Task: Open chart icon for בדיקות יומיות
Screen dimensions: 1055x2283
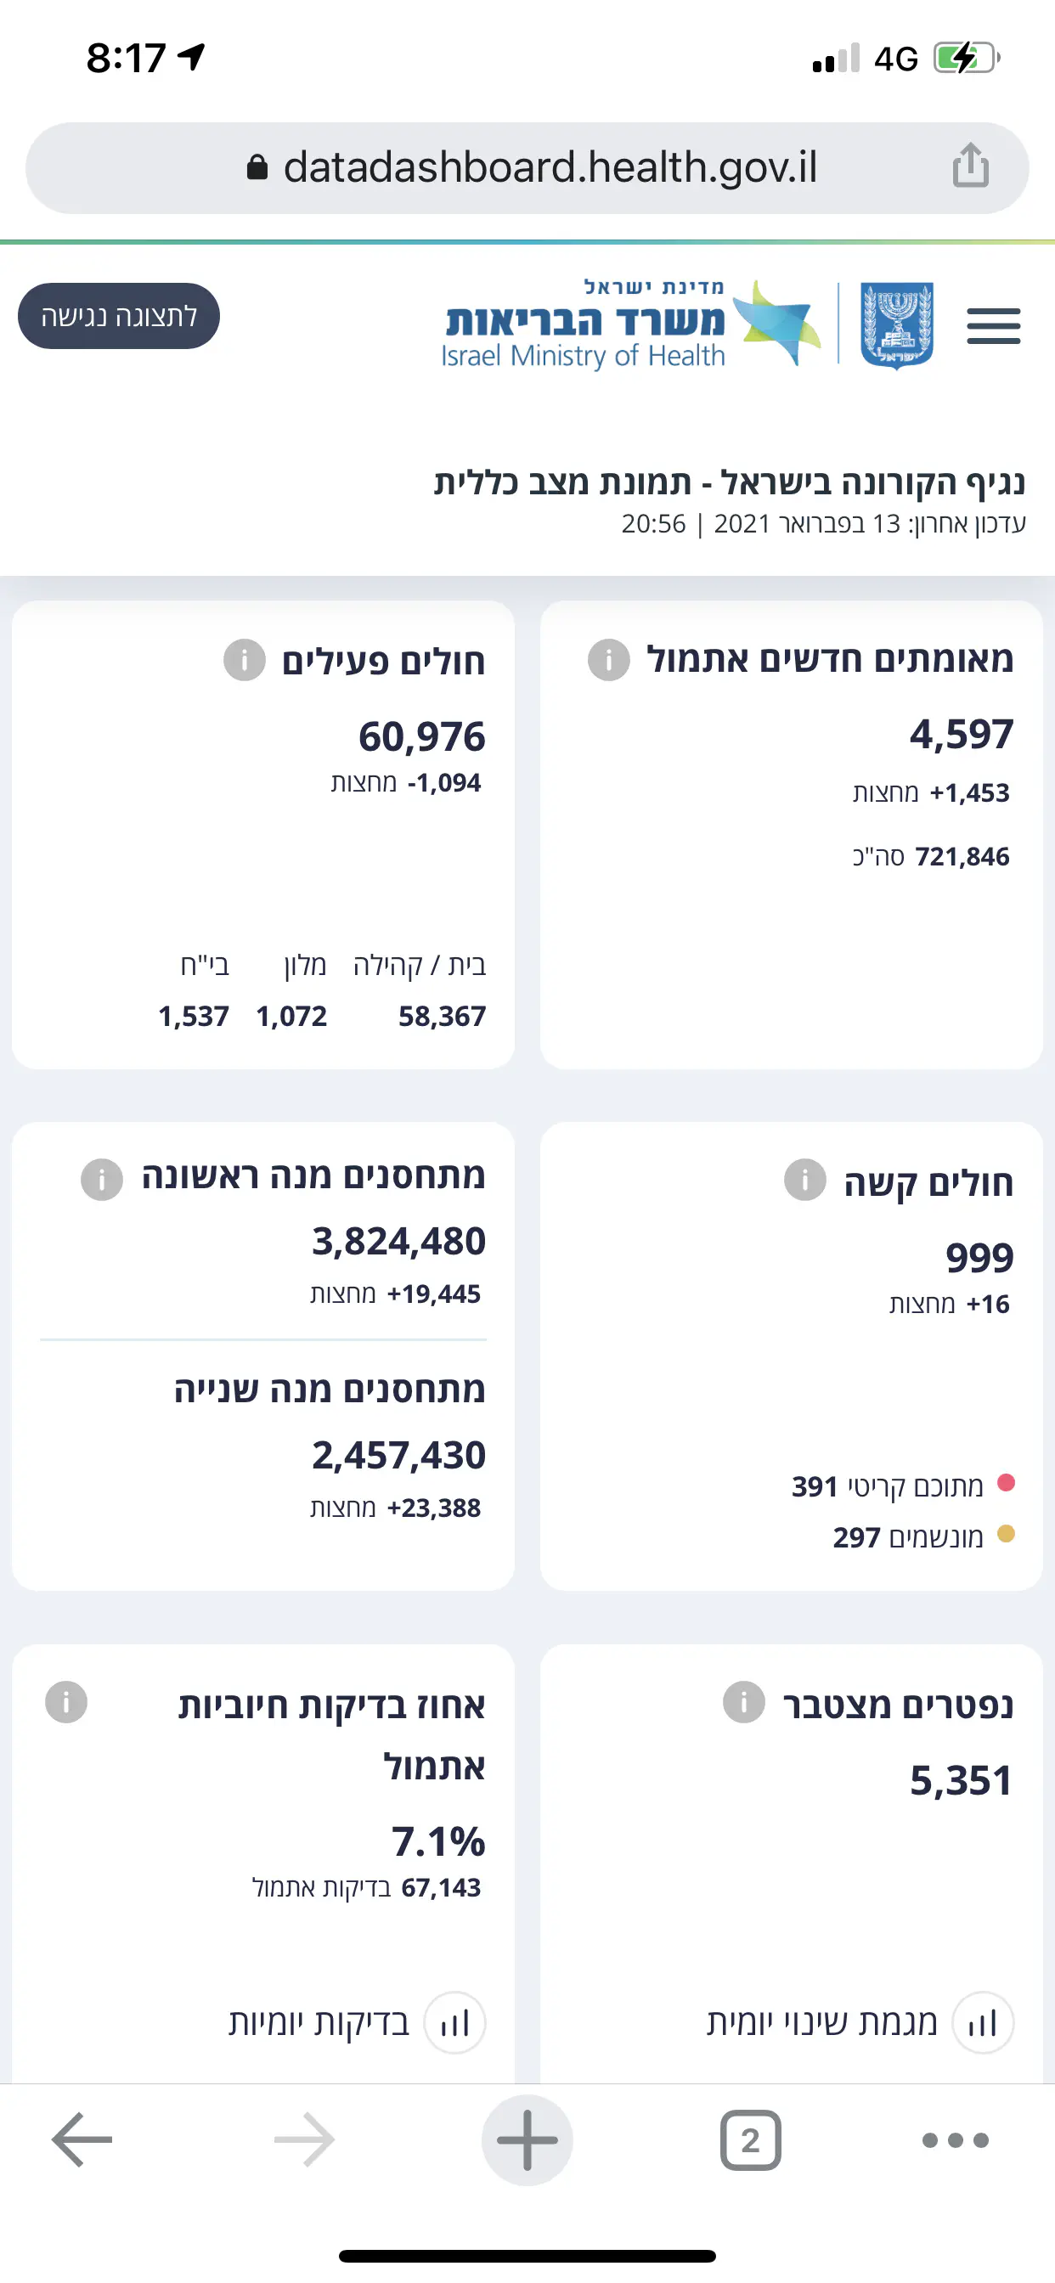Action: 454,2023
